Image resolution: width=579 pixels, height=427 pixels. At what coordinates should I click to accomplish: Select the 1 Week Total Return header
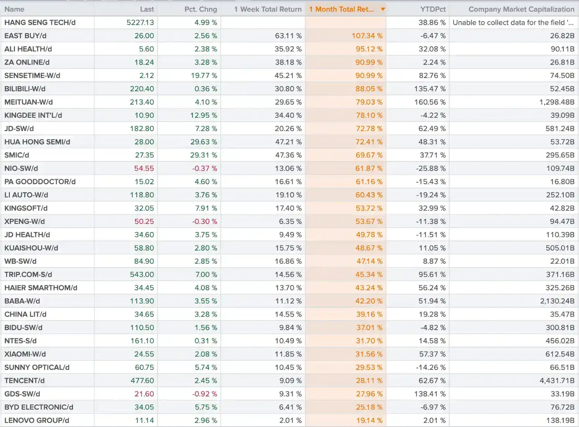268,9
